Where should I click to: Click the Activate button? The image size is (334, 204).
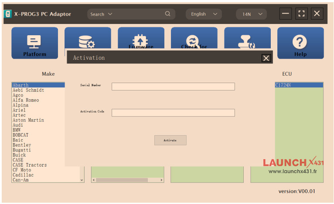click(x=170, y=140)
